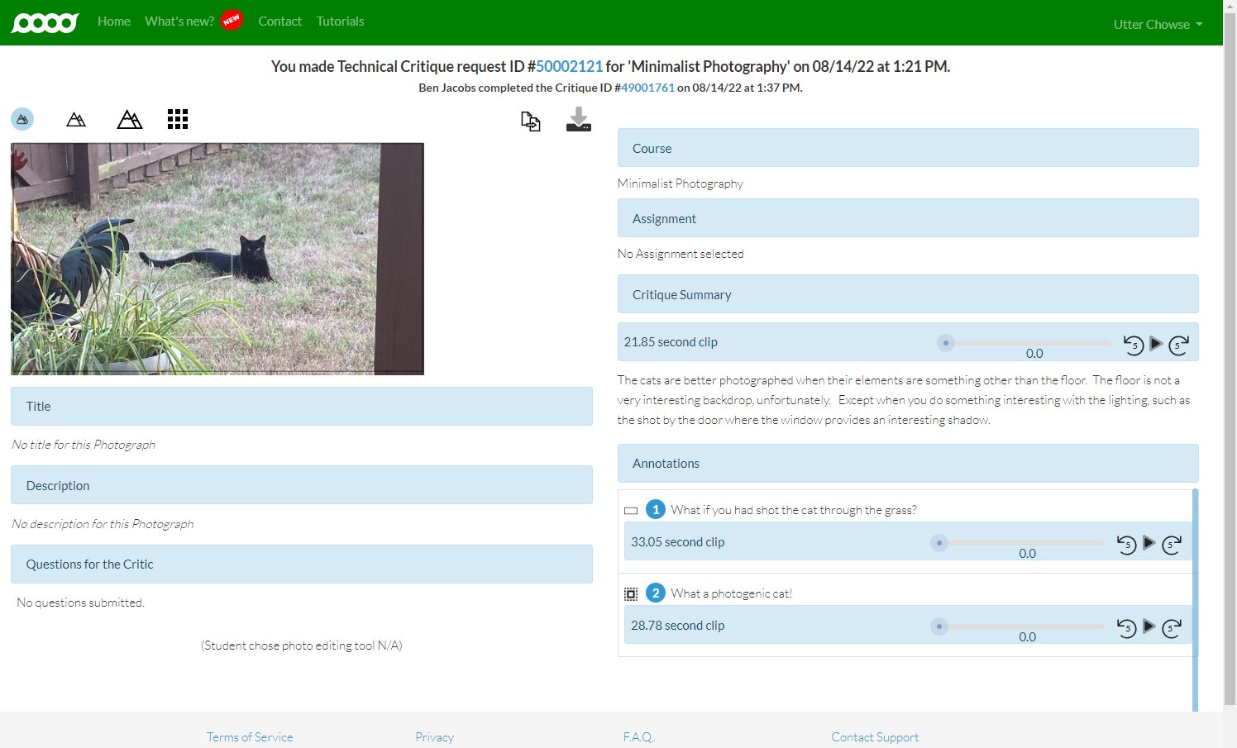Screen dimensions: 1237x748
Task: Seek the 21.85 second clip slider
Action: [x=1024, y=342]
